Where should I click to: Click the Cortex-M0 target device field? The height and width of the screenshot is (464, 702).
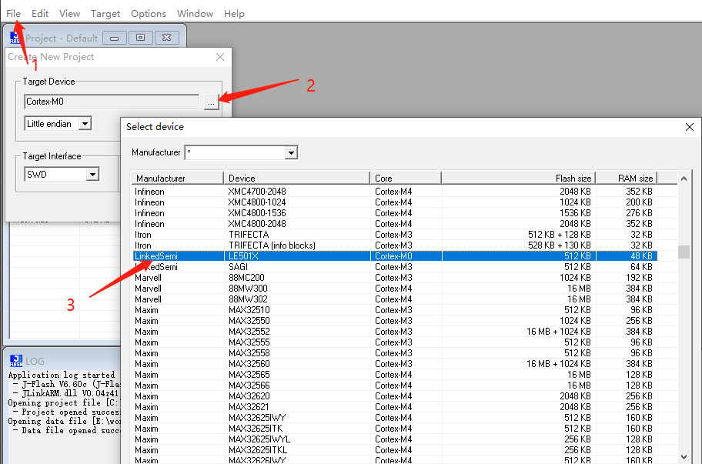point(112,102)
